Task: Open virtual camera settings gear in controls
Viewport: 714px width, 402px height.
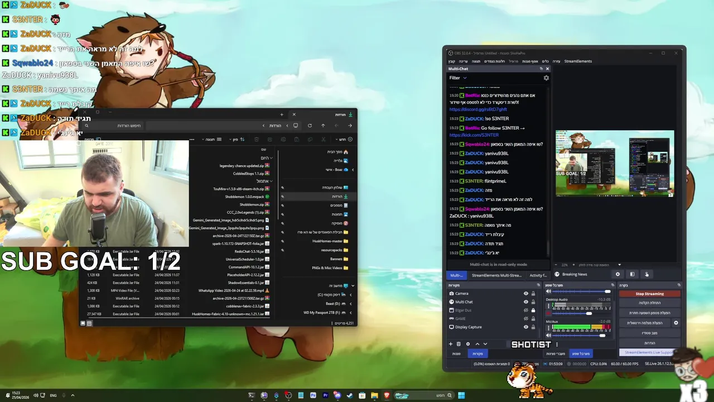Action: tap(676, 323)
